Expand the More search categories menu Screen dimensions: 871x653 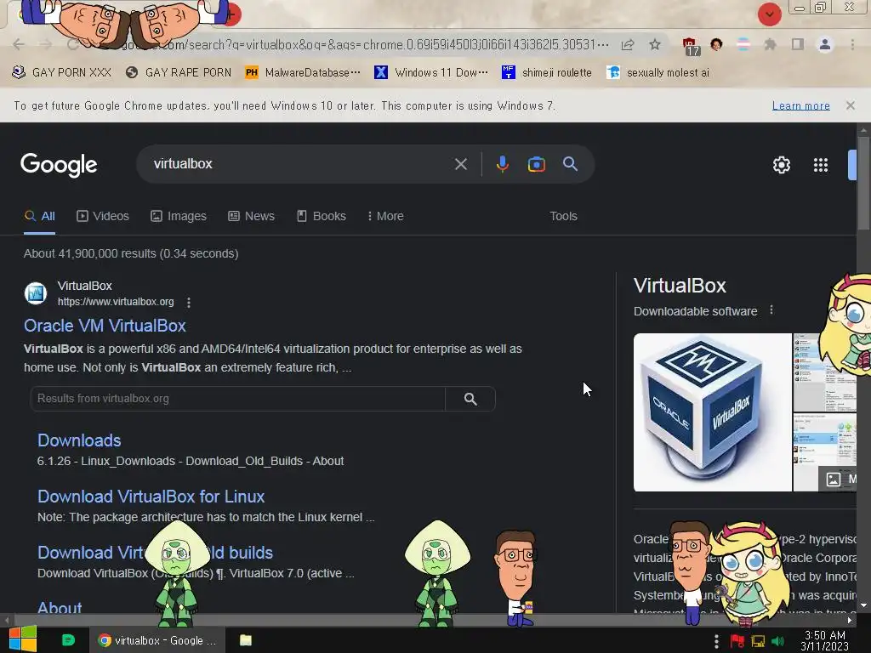click(385, 216)
